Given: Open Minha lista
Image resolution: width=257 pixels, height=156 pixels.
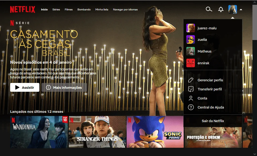Looking at the screenshot, I should (x=102, y=9).
